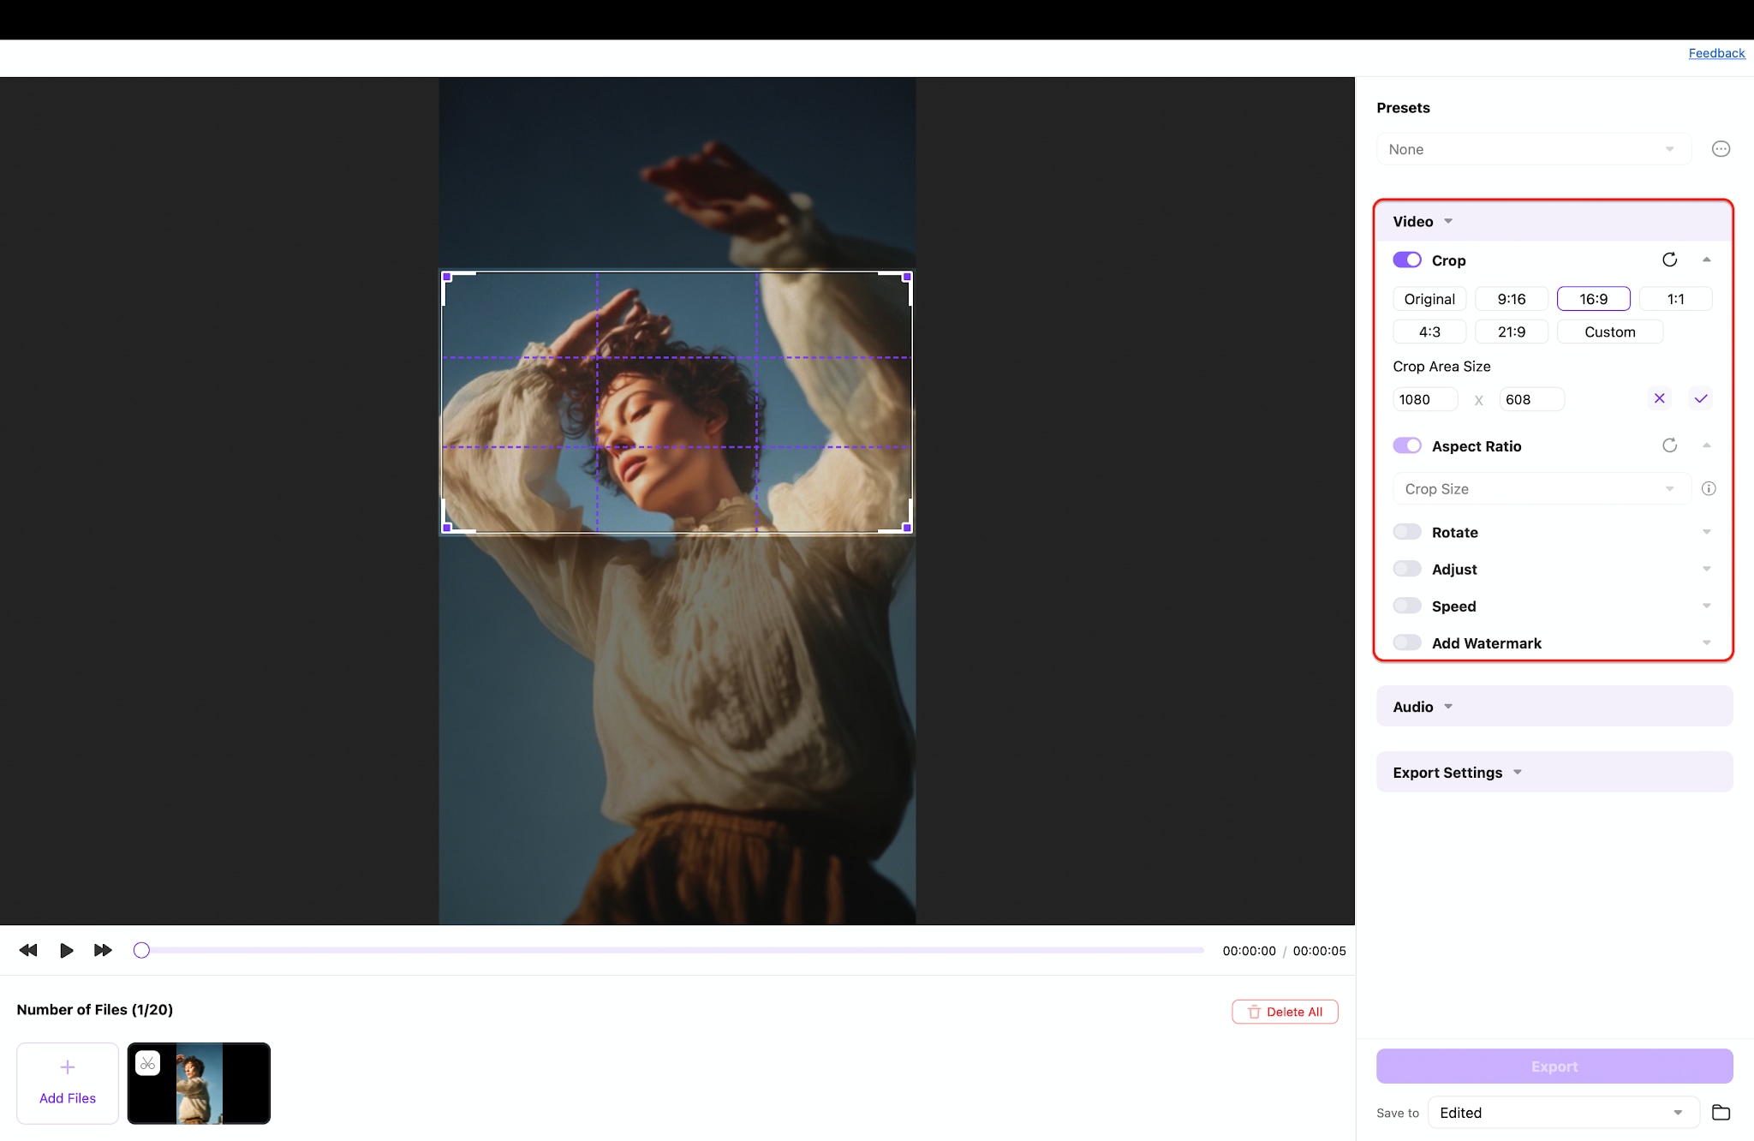
Task: Open the Presets None dropdown
Action: coord(1534,149)
